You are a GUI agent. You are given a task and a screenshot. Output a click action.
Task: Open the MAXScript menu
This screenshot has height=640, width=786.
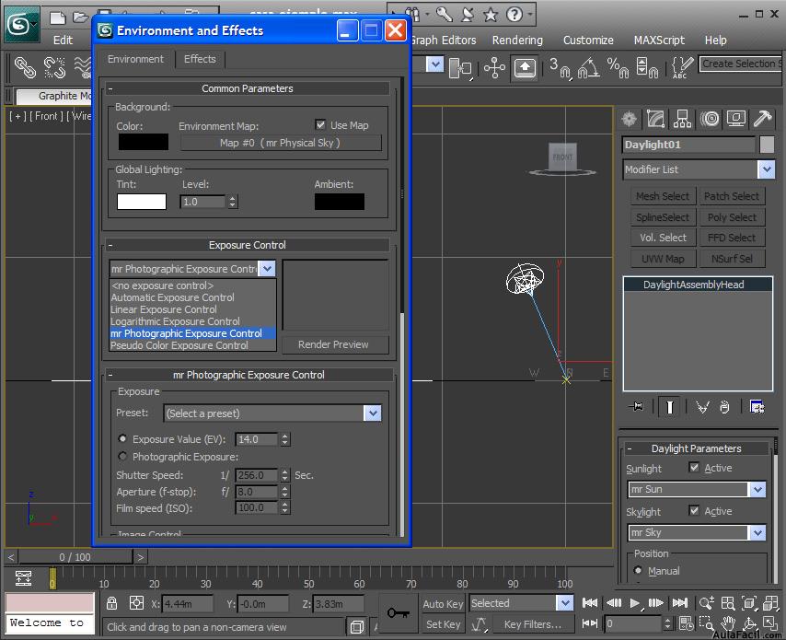pos(659,40)
